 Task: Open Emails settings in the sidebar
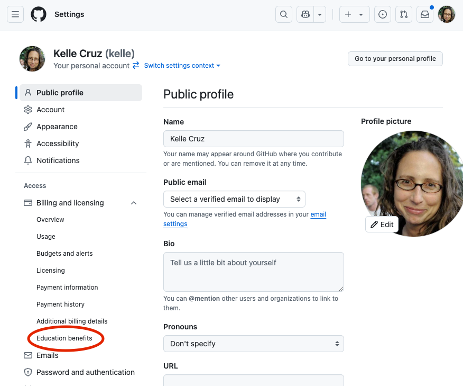coord(81,355)
